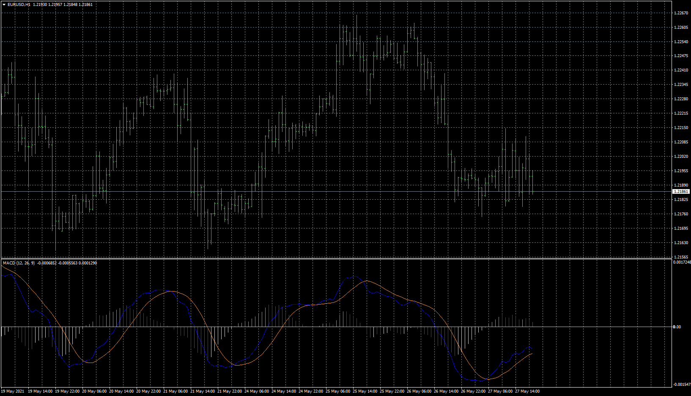Click time axis label 19 May 14:00
The image size is (691, 396).
tap(40, 391)
